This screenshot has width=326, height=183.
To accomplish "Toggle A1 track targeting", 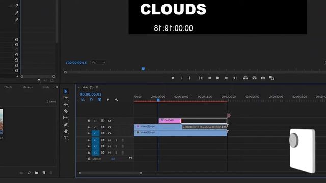I will (95, 140).
